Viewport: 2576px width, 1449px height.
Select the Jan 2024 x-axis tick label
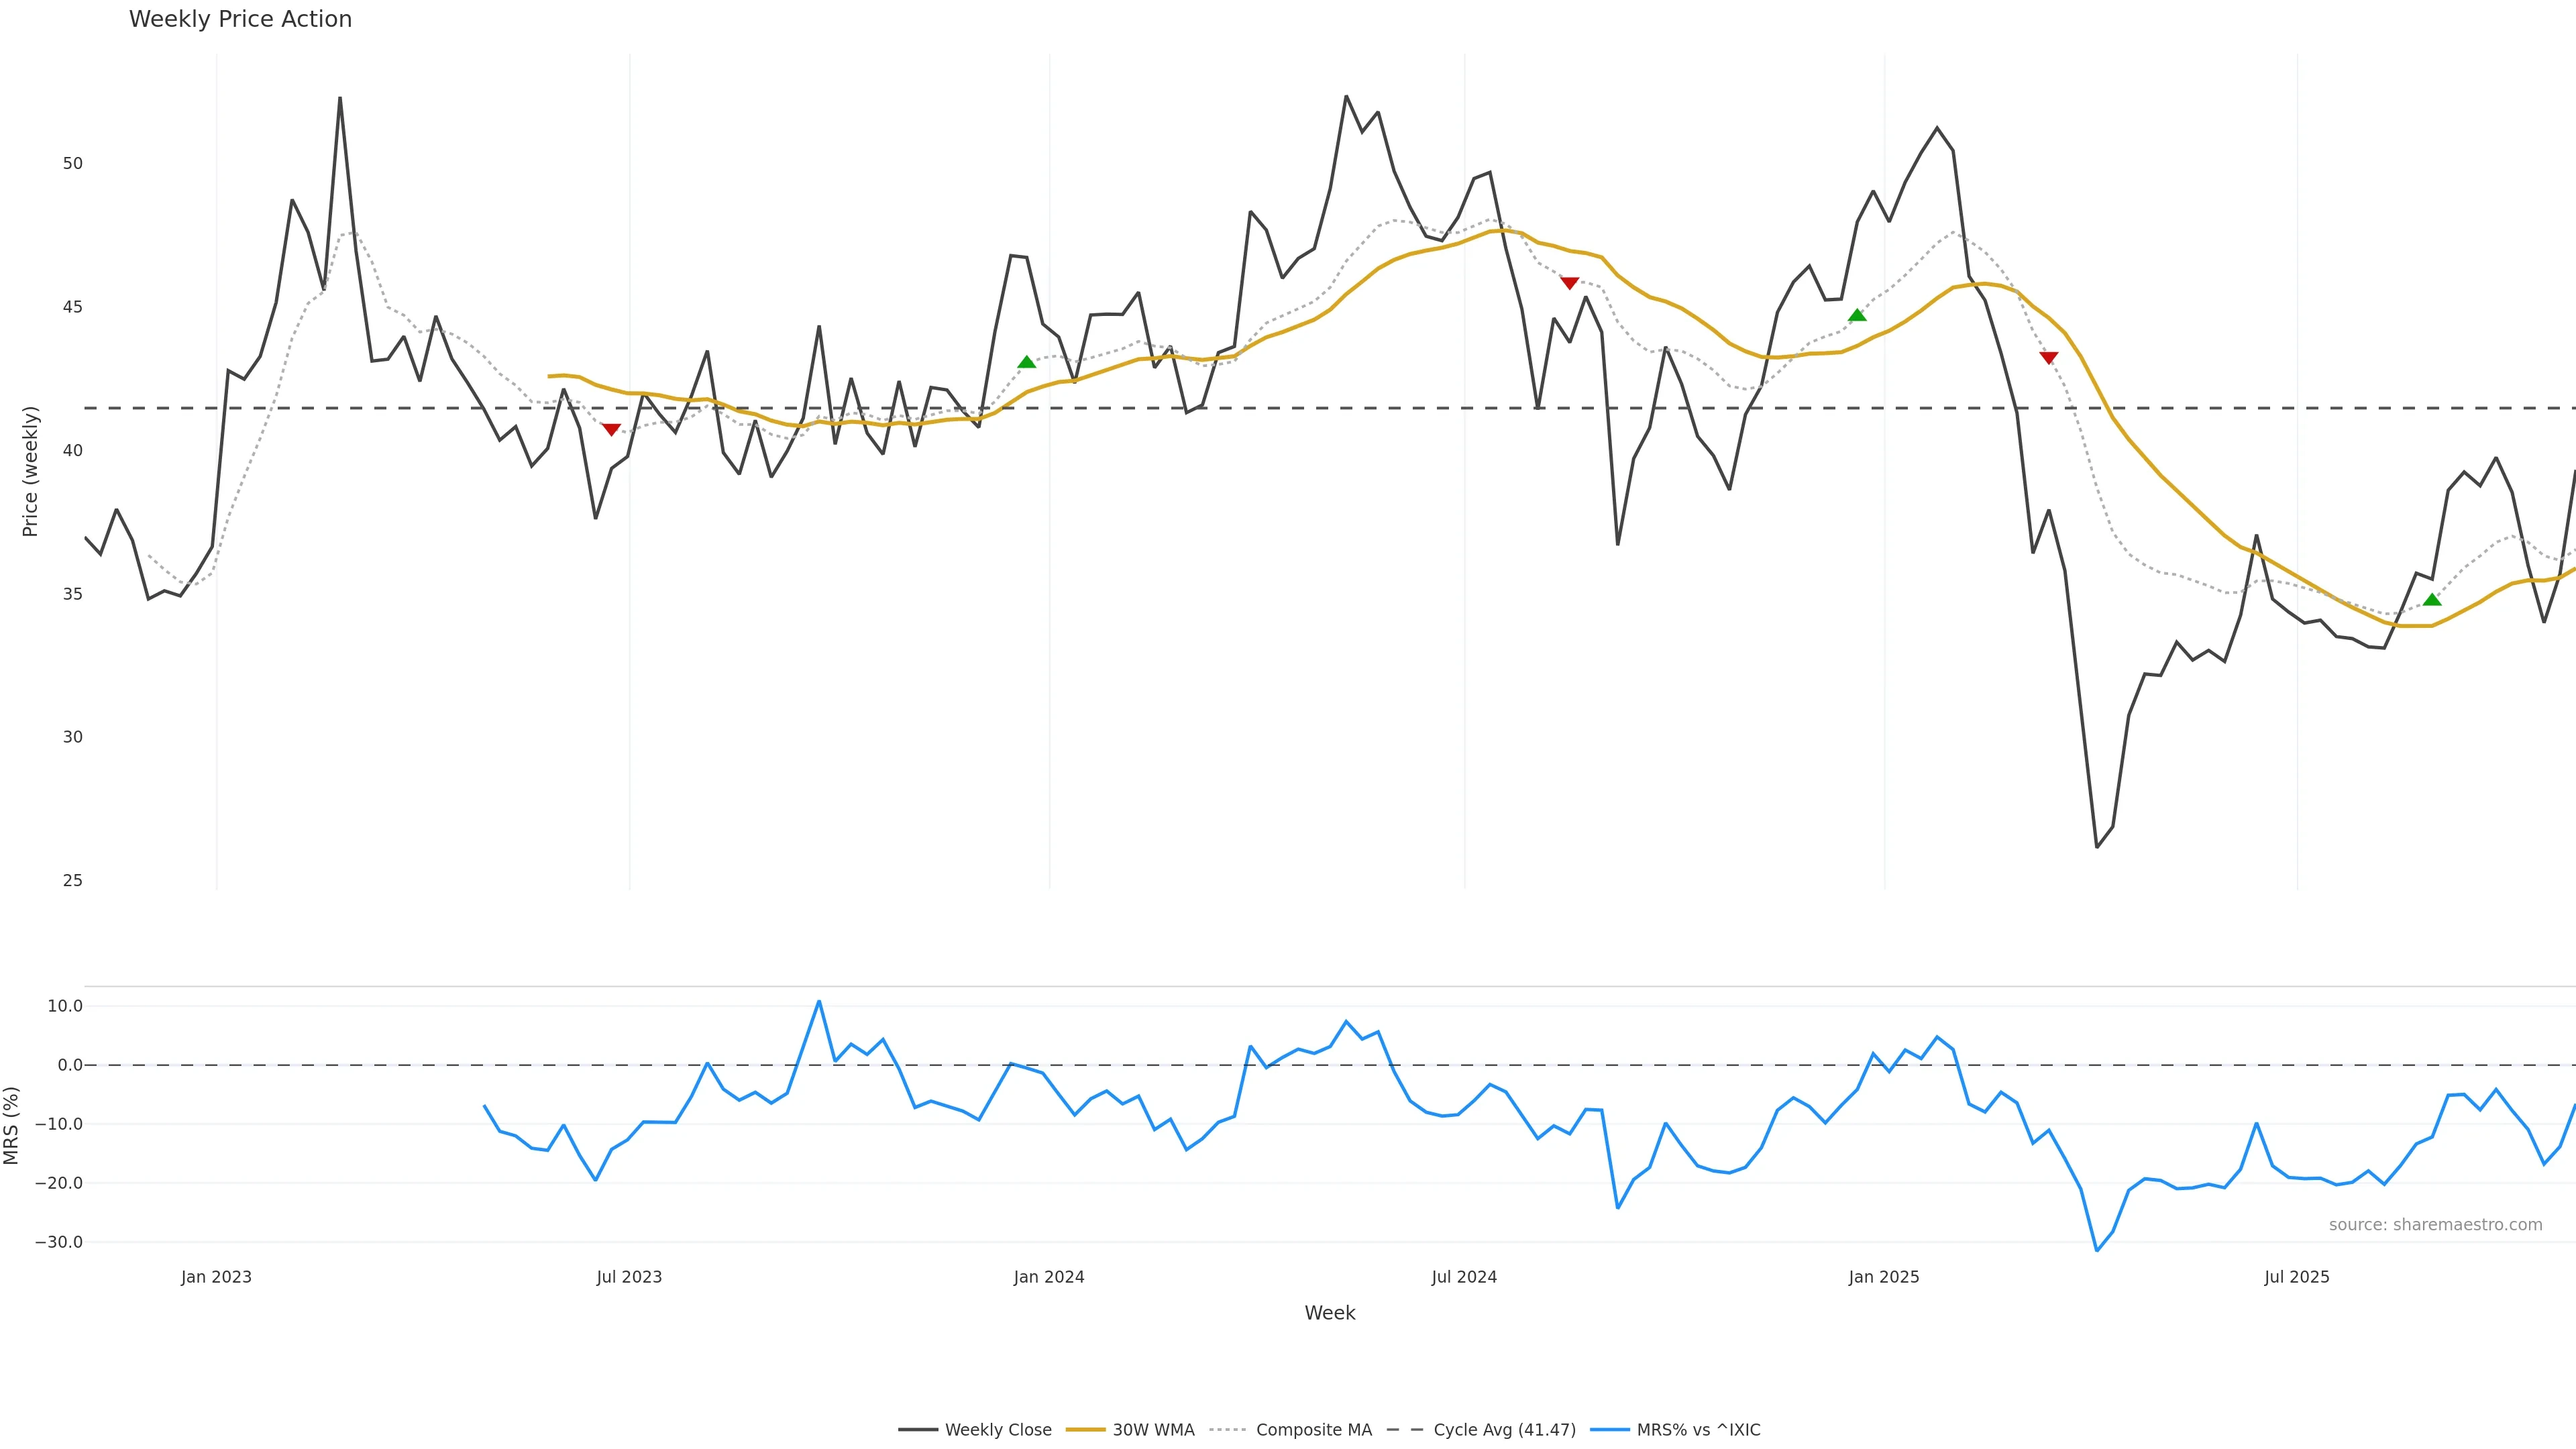tap(1048, 1277)
